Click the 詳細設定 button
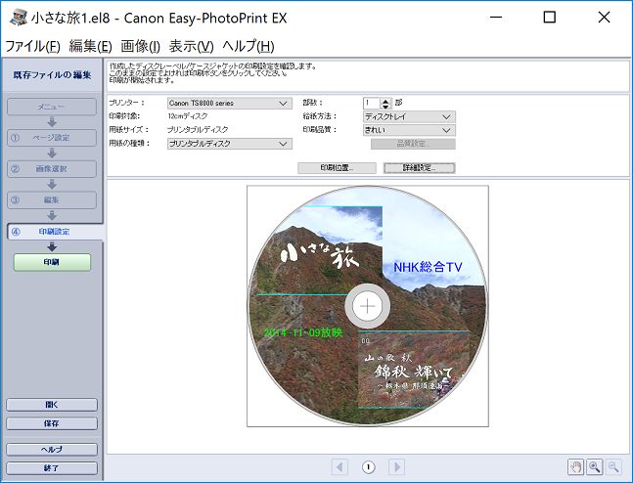 pyautogui.click(x=419, y=168)
